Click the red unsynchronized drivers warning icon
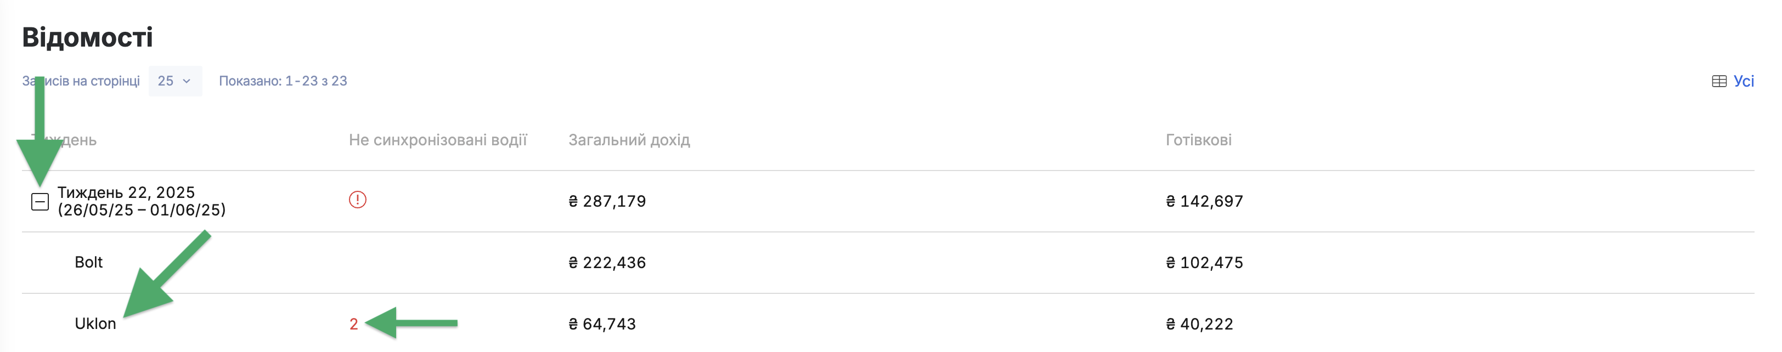This screenshot has width=1782, height=352. click(x=357, y=200)
